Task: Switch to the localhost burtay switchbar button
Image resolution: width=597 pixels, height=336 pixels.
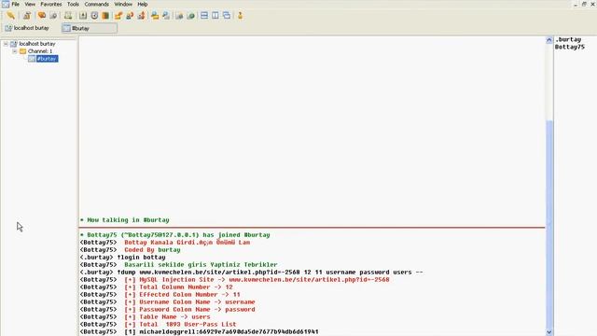Action: (x=27, y=28)
